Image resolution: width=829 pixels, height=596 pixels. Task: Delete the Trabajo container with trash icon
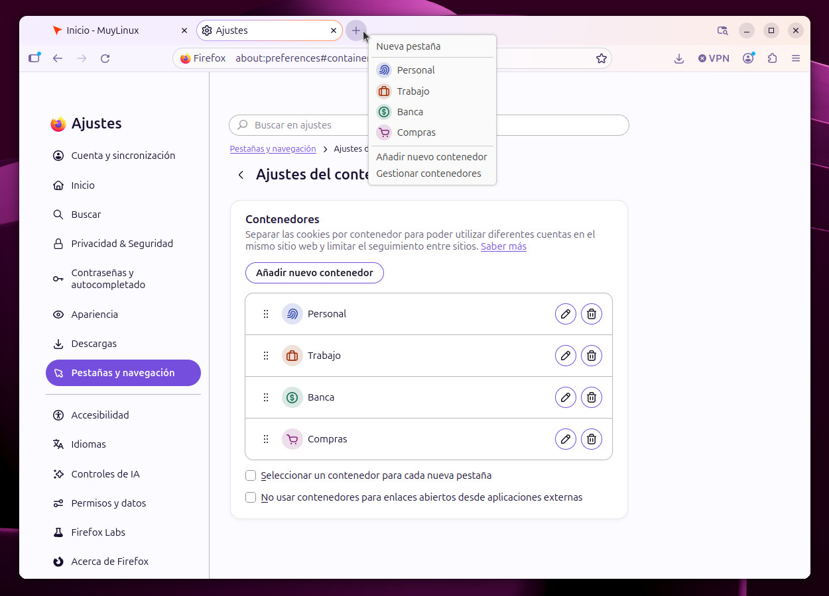(592, 356)
